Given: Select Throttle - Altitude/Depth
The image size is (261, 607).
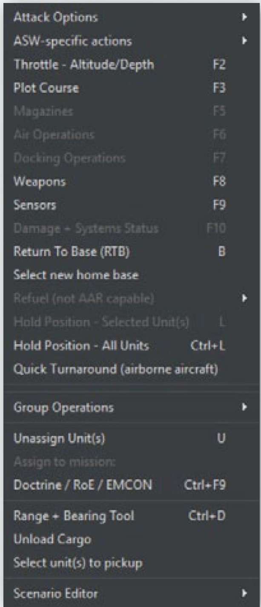Looking at the screenshot, I should pyautogui.click(x=84, y=65).
